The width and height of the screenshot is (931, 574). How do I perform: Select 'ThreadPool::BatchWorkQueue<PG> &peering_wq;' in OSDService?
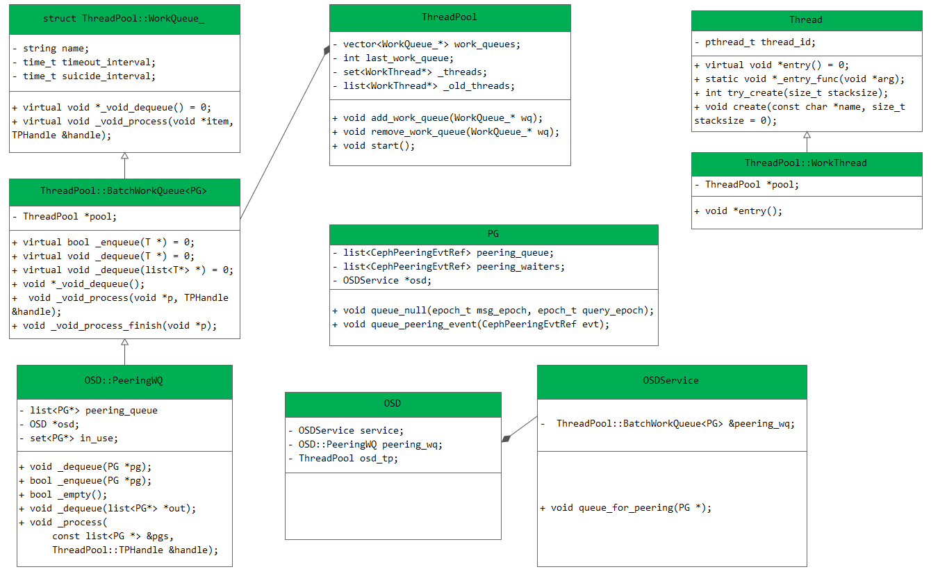coord(668,423)
